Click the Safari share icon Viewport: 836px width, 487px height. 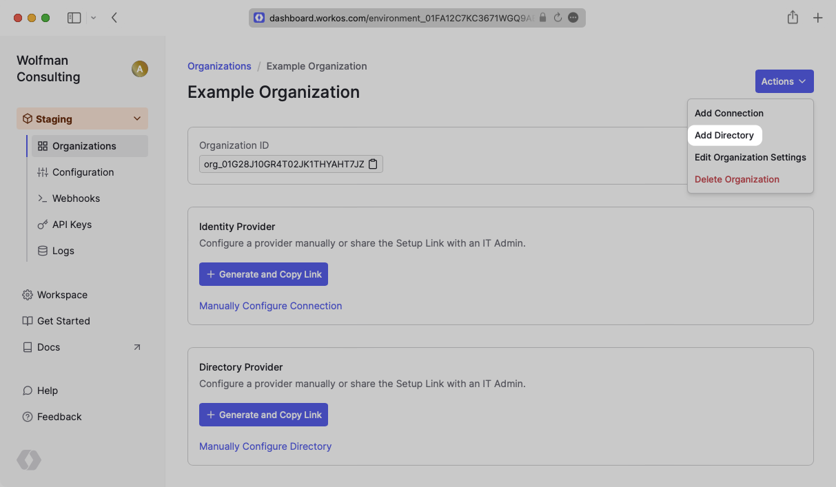[x=793, y=18]
